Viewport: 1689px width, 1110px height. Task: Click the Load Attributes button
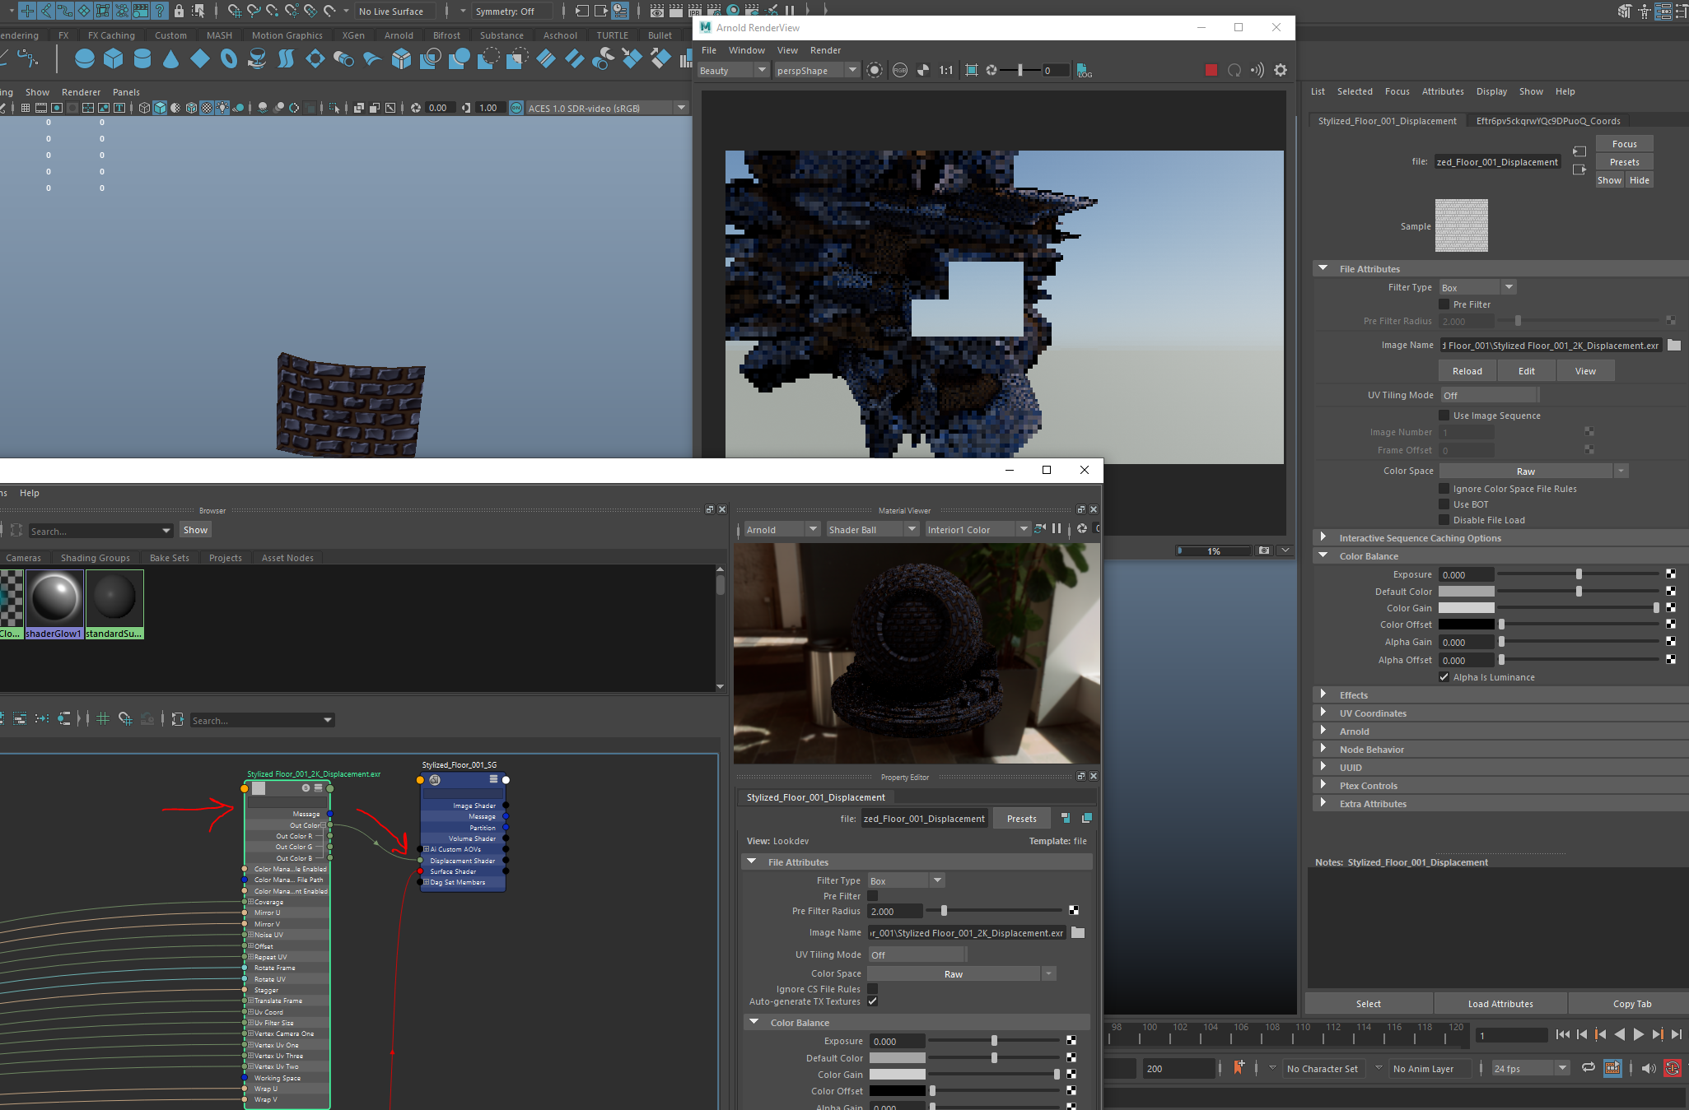click(x=1500, y=1003)
